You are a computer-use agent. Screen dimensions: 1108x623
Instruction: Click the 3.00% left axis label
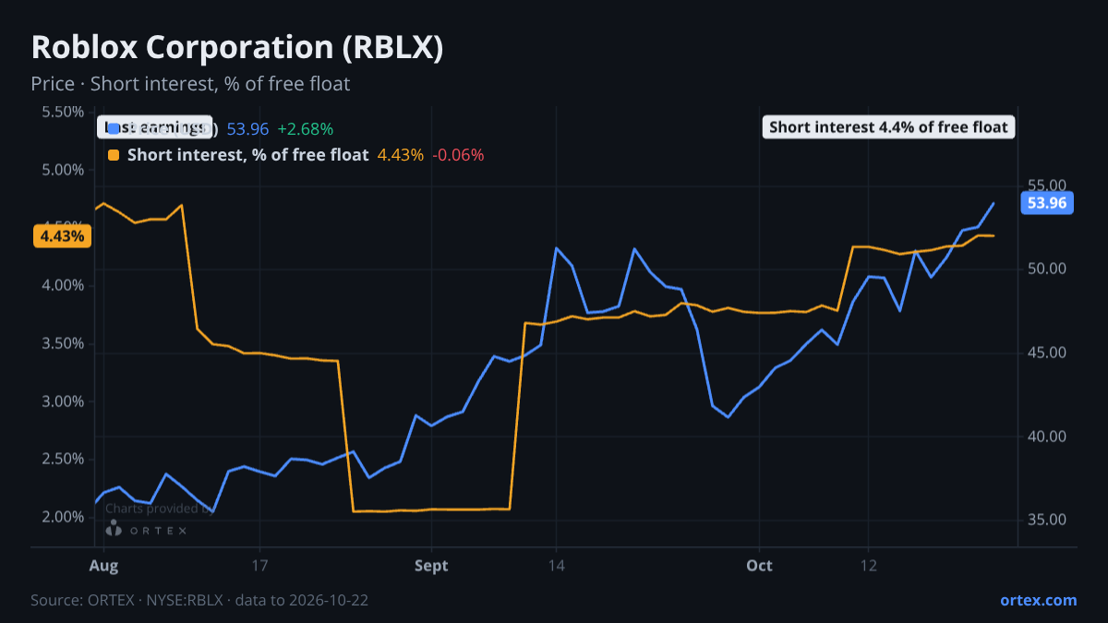(64, 401)
